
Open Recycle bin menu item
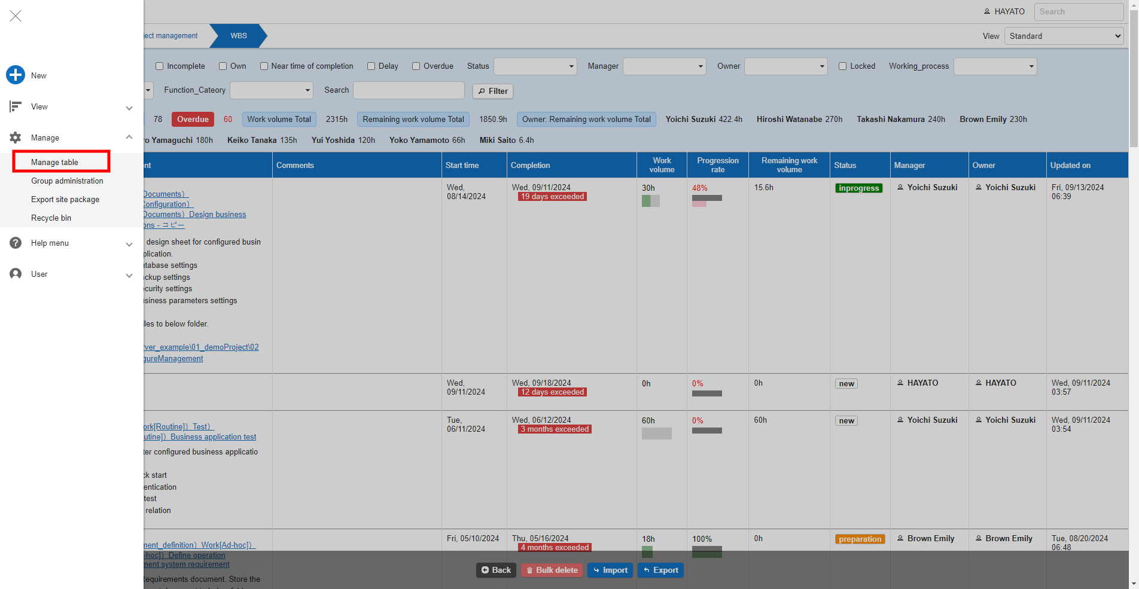51,218
